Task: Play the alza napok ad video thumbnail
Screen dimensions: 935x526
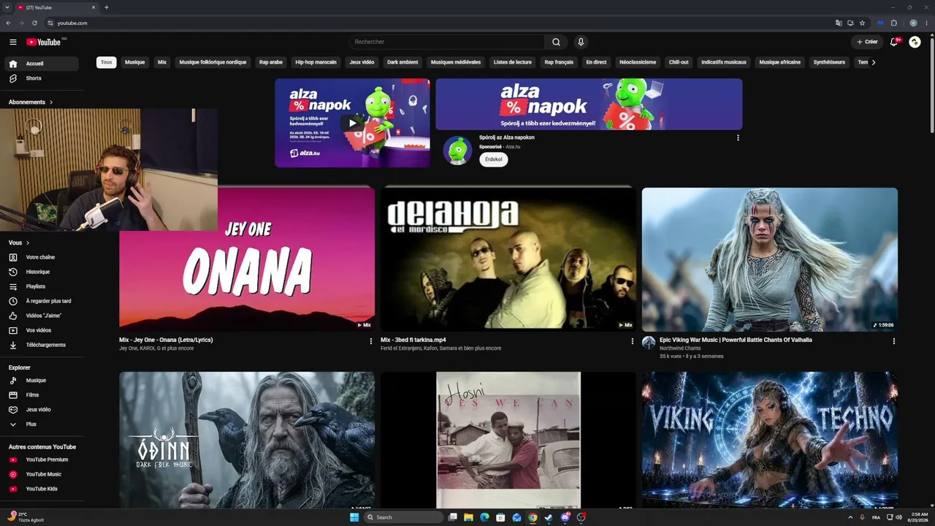Action: tap(353, 123)
